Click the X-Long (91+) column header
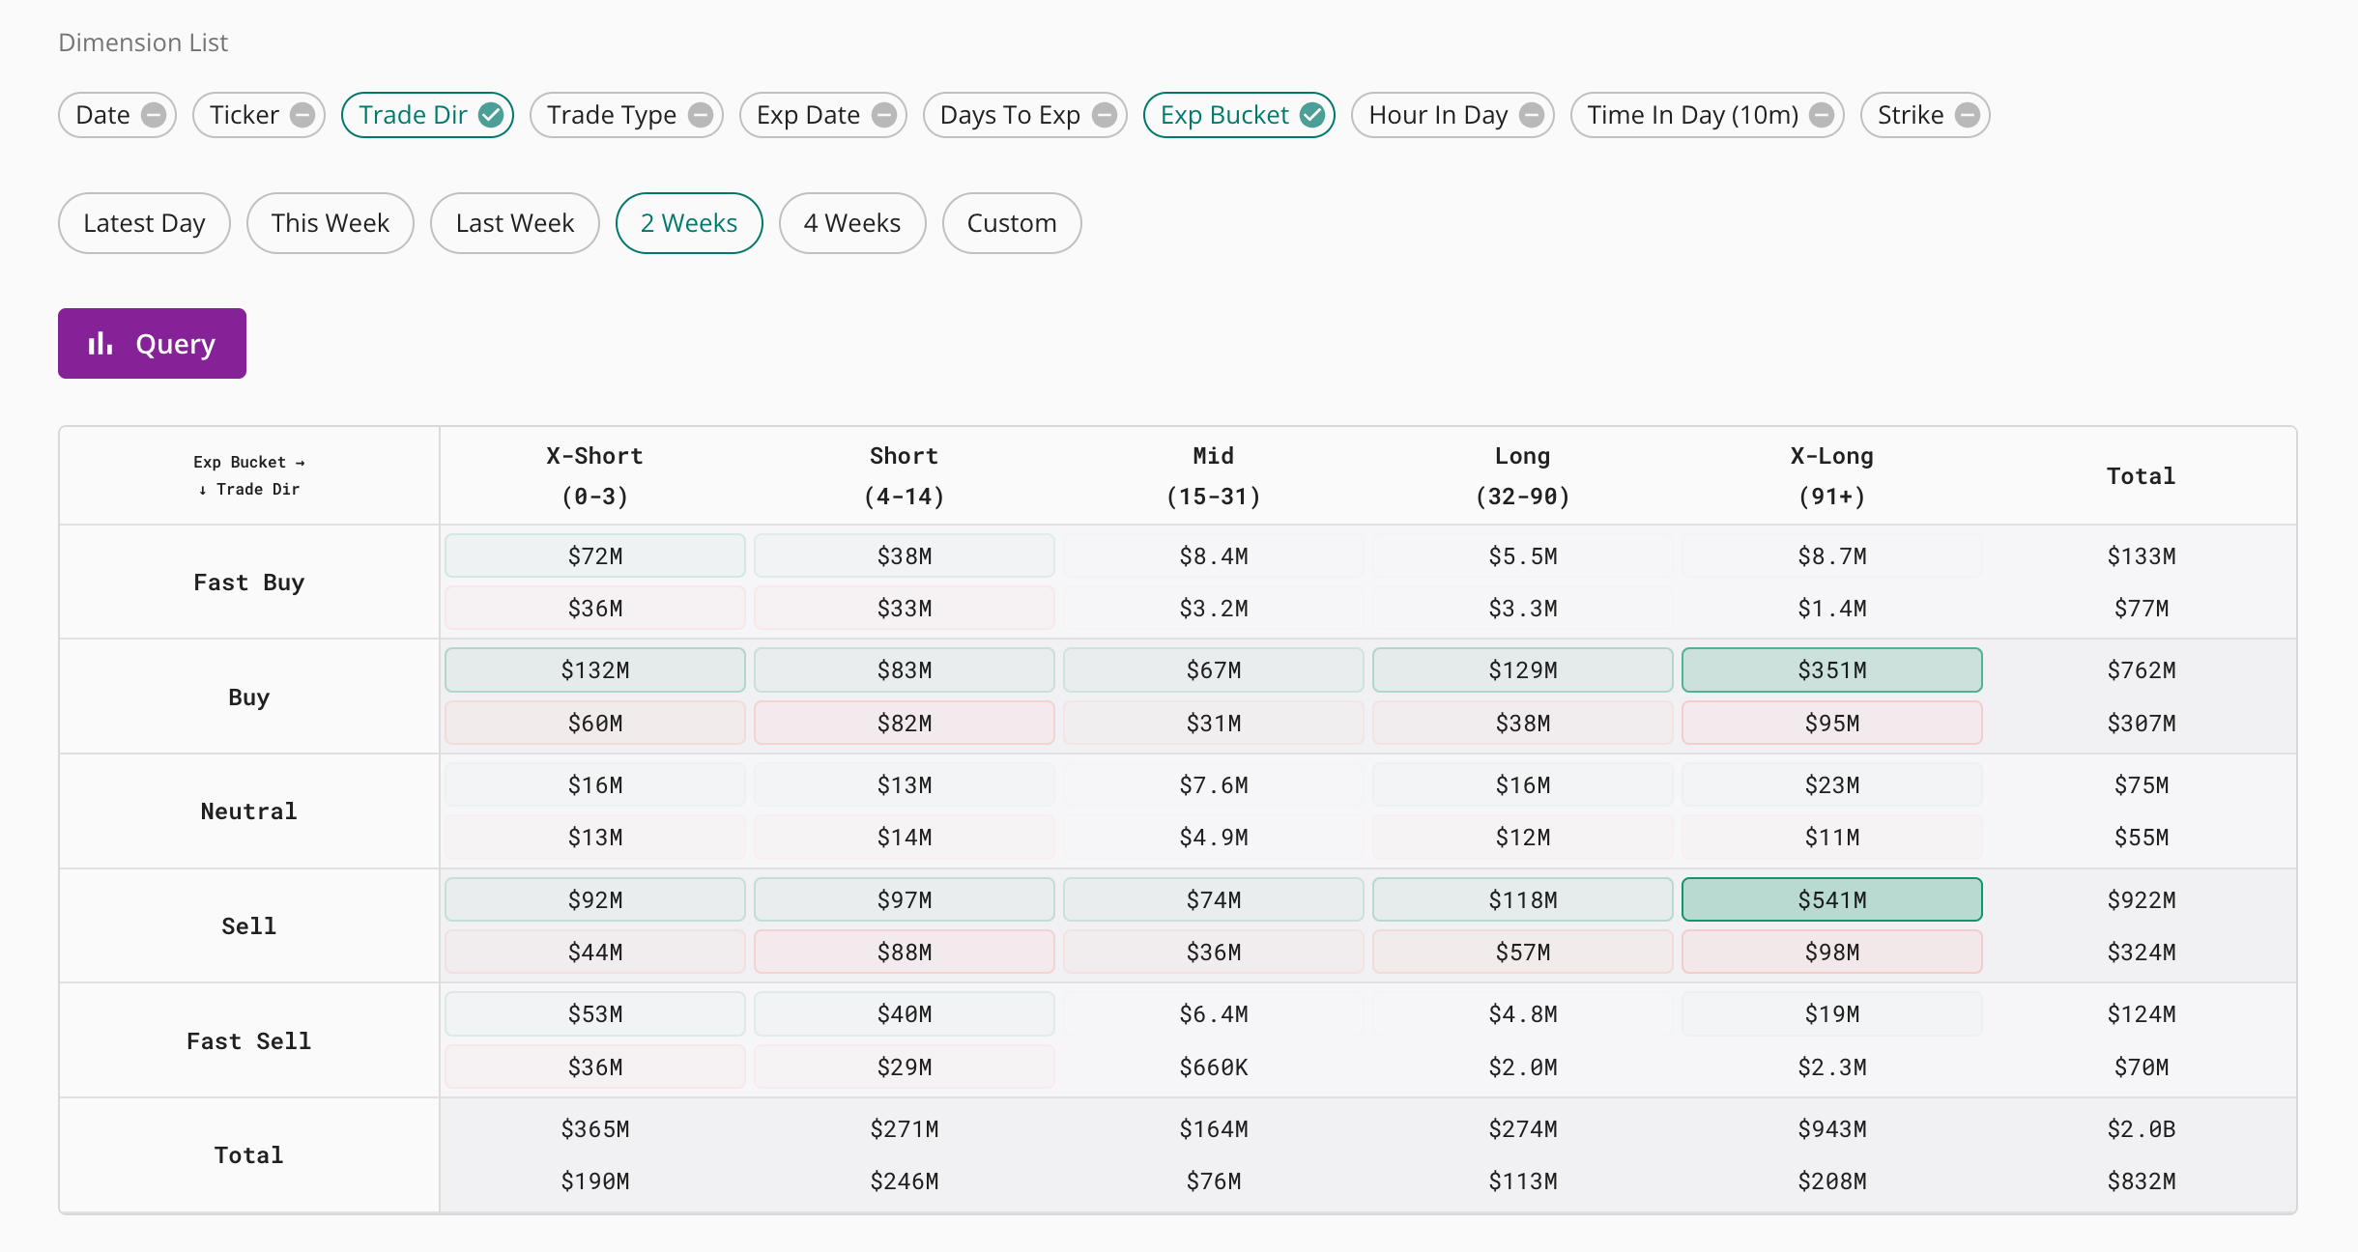 (1832, 476)
